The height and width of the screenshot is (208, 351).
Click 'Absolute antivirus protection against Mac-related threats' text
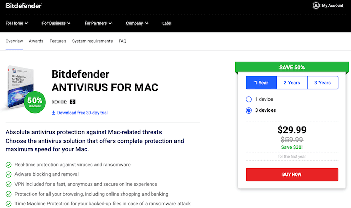[84, 132]
